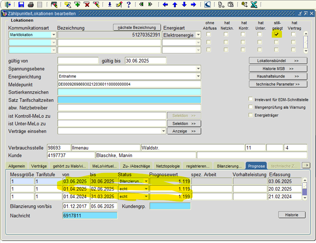
Task: Open the Energierichtung dropdown showing Entnahme
Action: [198, 76]
